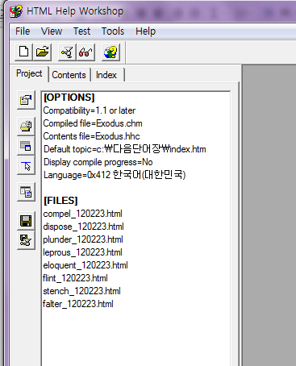This screenshot has width=296, height=366.
Task: Select compel_120223.html in the file list
Action: tap(82, 214)
